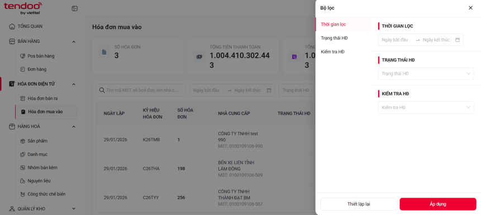The width and height of the screenshot is (481, 215).
Task: Click the Bán hàng store icon
Action: (x=12, y=41)
